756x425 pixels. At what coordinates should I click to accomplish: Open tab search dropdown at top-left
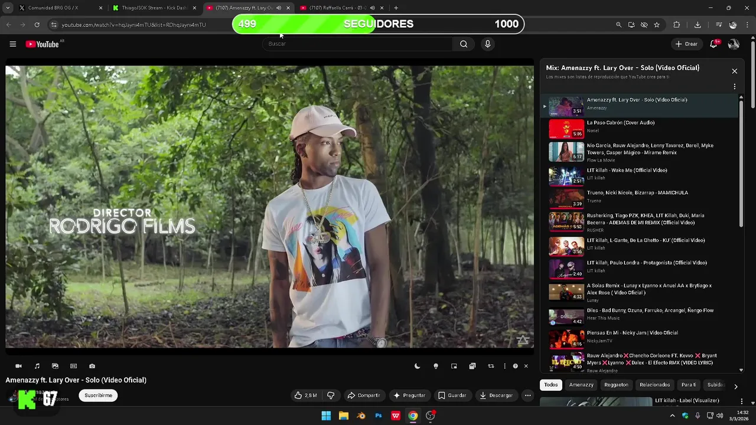[x=7, y=8]
